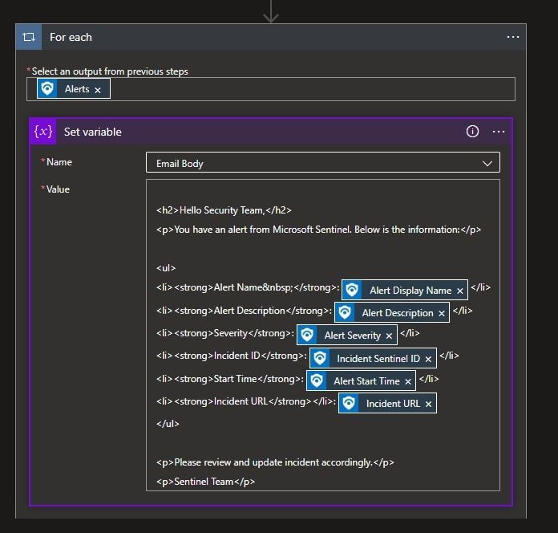Viewport: 558px width, 533px height.
Task: Click the Sentinel icon on Alerts token
Action: tap(47, 89)
